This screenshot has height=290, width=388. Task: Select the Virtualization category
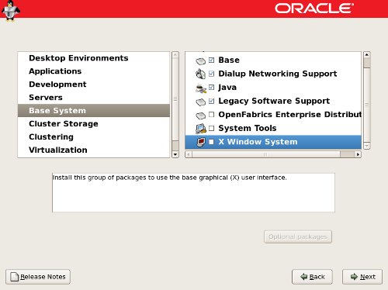pos(94,150)
